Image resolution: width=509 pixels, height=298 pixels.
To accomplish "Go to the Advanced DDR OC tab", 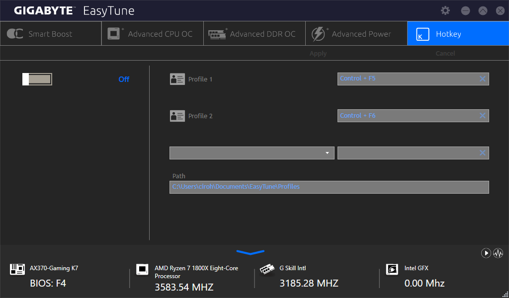I will (254, 34).
